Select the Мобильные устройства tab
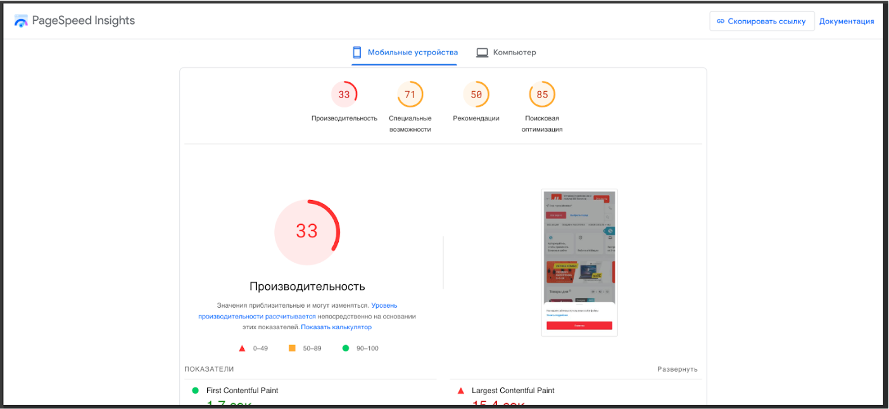The image size is (889, 409). [x=405, y=53]
